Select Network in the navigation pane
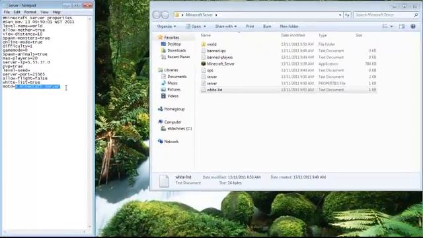The width and height of the screenshot is (423, 238). click(171, 141)
